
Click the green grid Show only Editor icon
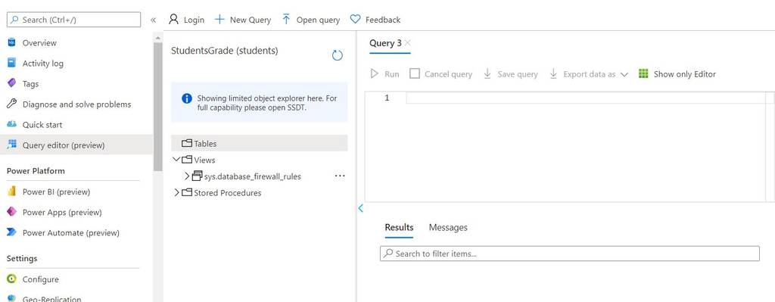643,73
